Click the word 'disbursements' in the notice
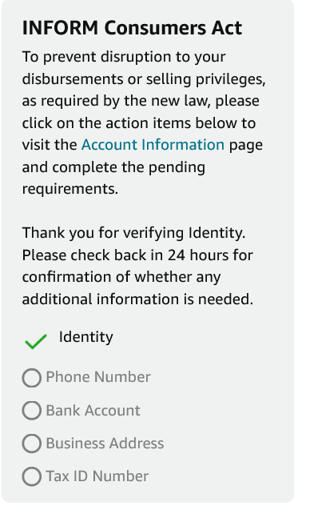Screen dimensions: 310x506 73,78
